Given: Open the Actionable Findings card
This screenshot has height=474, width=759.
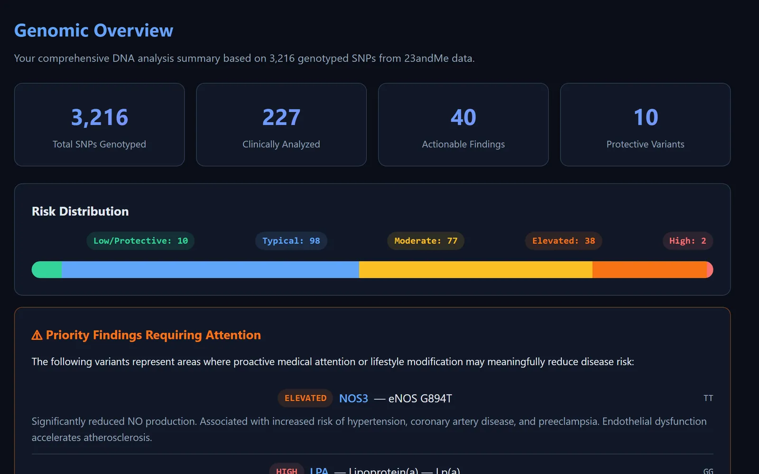Looking at the screenshot, I should 463,125.
